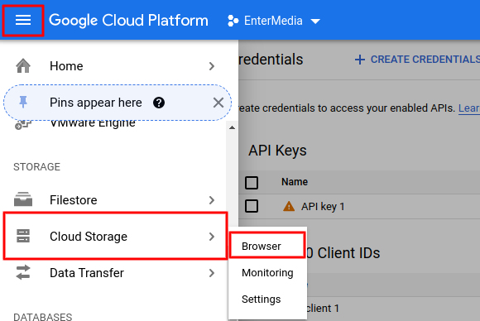The height and width of the screenshot is (321, 480).
Task: Click the Data Transfer arrows icon
Action: pyautogui.click(x=23, y=272)
